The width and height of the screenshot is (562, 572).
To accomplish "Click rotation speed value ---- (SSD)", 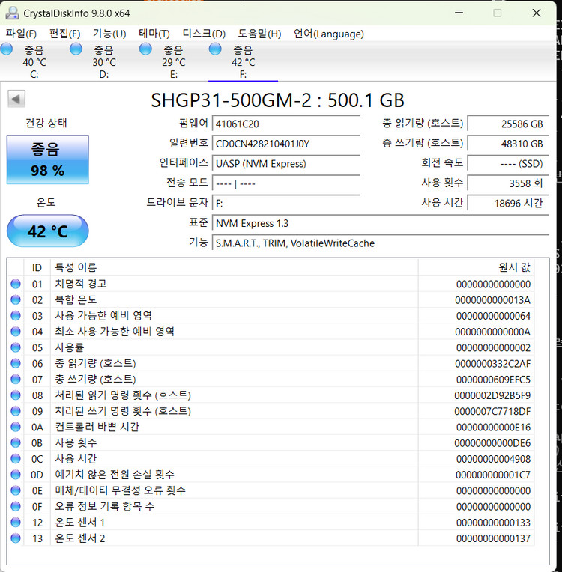I will pyautogui.click(x=508, y=163).
